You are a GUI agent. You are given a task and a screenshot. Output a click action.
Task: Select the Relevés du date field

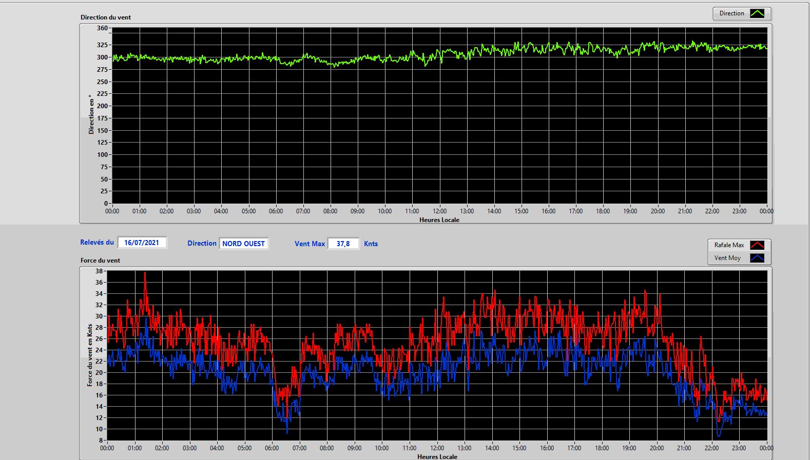tap(142, 243)
